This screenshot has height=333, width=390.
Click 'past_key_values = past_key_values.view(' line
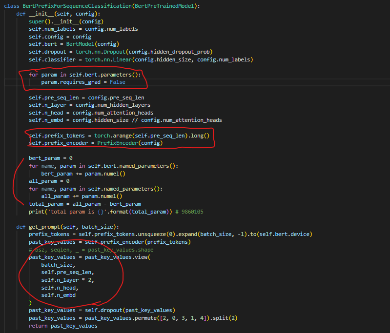coord(89,257)
